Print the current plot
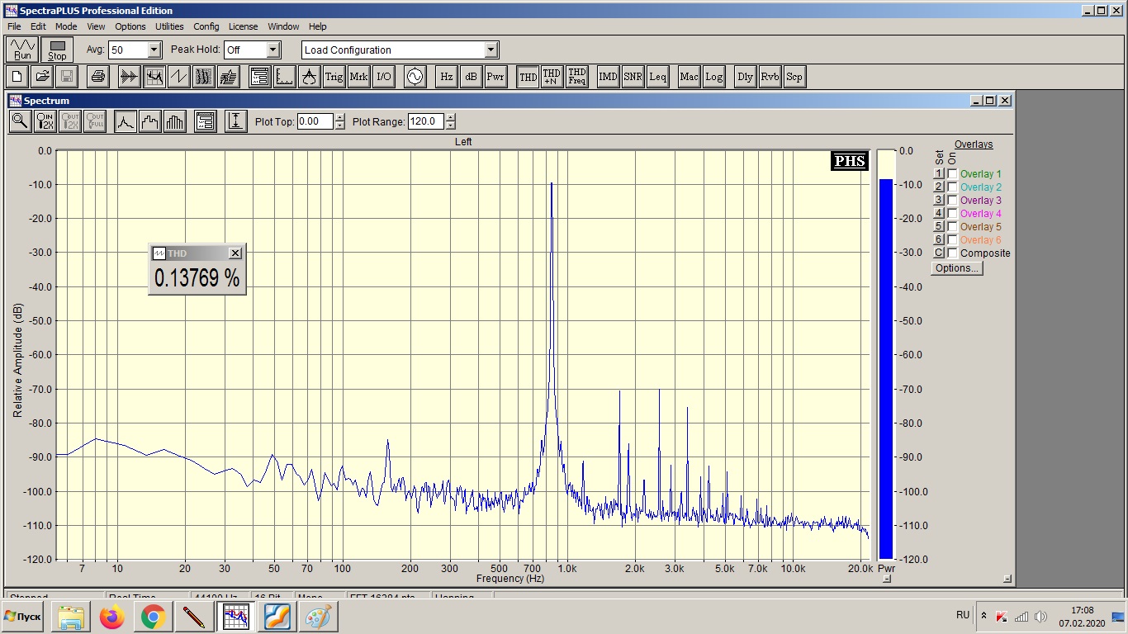 tap(98, 77)
